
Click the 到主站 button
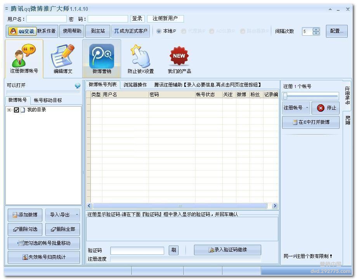coord(98,31)
